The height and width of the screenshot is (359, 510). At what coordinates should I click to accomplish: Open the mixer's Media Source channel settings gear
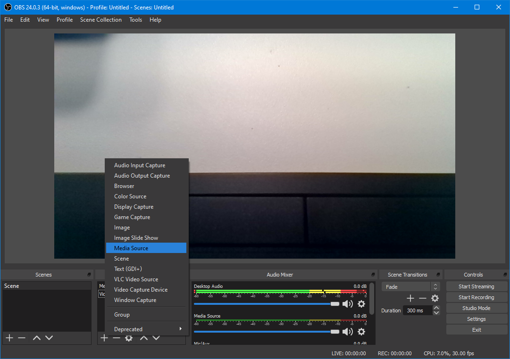coord(361,332)
